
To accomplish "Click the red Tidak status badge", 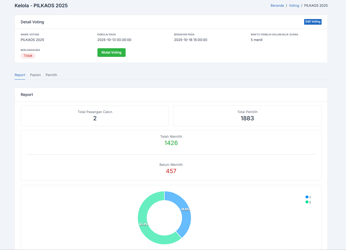I will tap(28, 56).
